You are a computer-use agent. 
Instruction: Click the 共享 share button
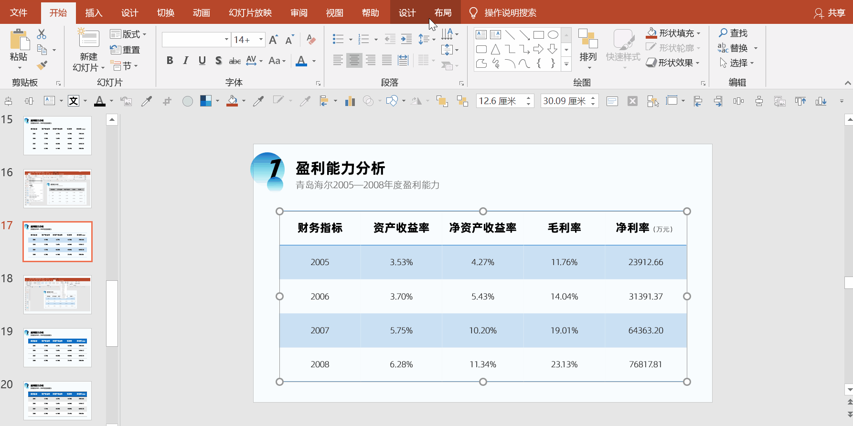[x=830, y=12]
